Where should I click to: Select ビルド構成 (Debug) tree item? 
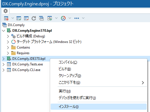31,36
